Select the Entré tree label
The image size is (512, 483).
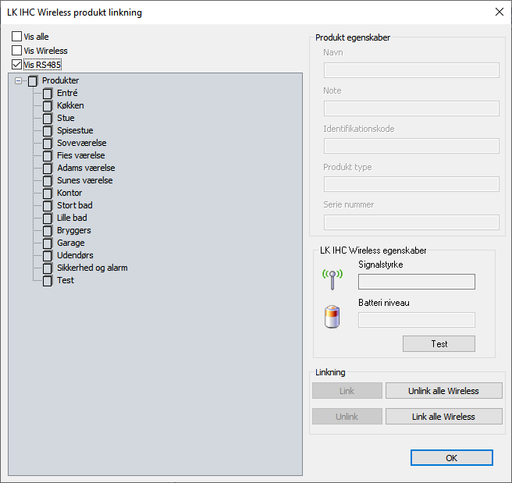pyautogui.click(x=67, y=93)
